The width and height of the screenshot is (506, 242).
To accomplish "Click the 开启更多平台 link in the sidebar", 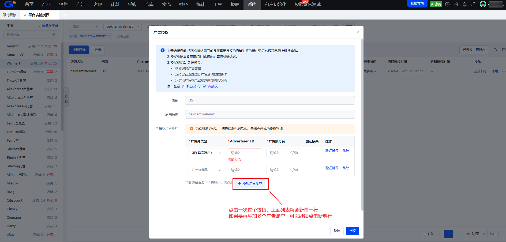I will [x=48, y=25].
